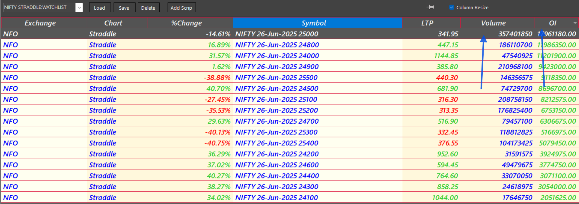Click the LTP value 1044.00

(445, 197)
